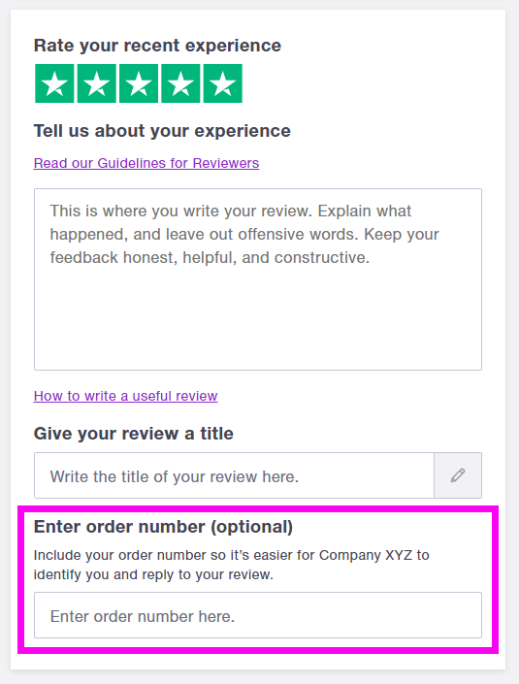This screenshot has width=519, height=684.
Task: Click the 'identify you and reply' description line
Action: 153,575
